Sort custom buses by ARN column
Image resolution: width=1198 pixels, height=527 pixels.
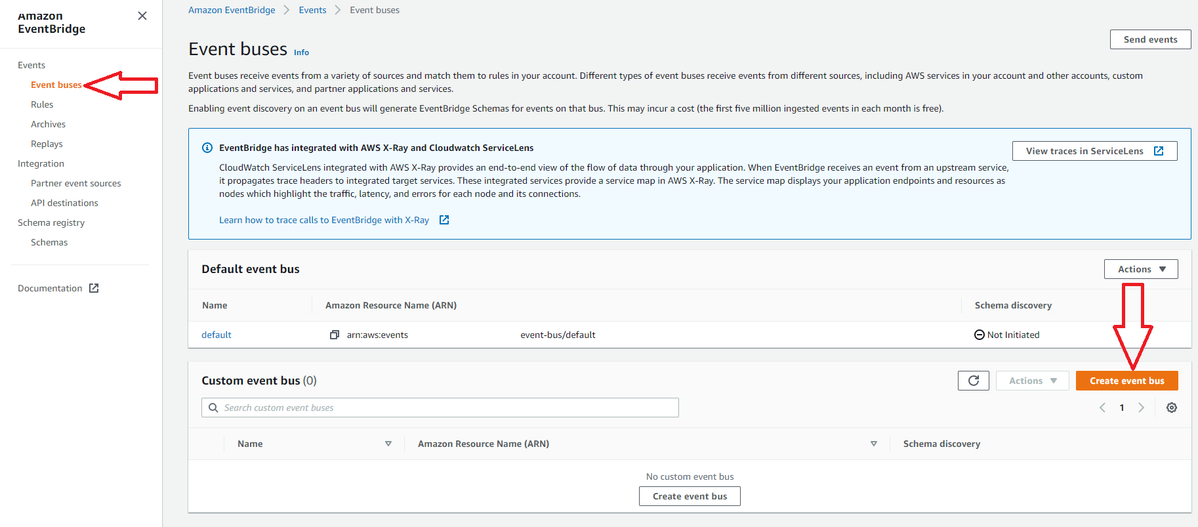tap(874, 444)
